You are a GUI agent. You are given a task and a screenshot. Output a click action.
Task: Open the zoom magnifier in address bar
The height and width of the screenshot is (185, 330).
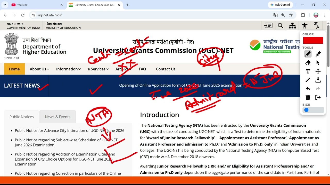(x=283, y=15)
